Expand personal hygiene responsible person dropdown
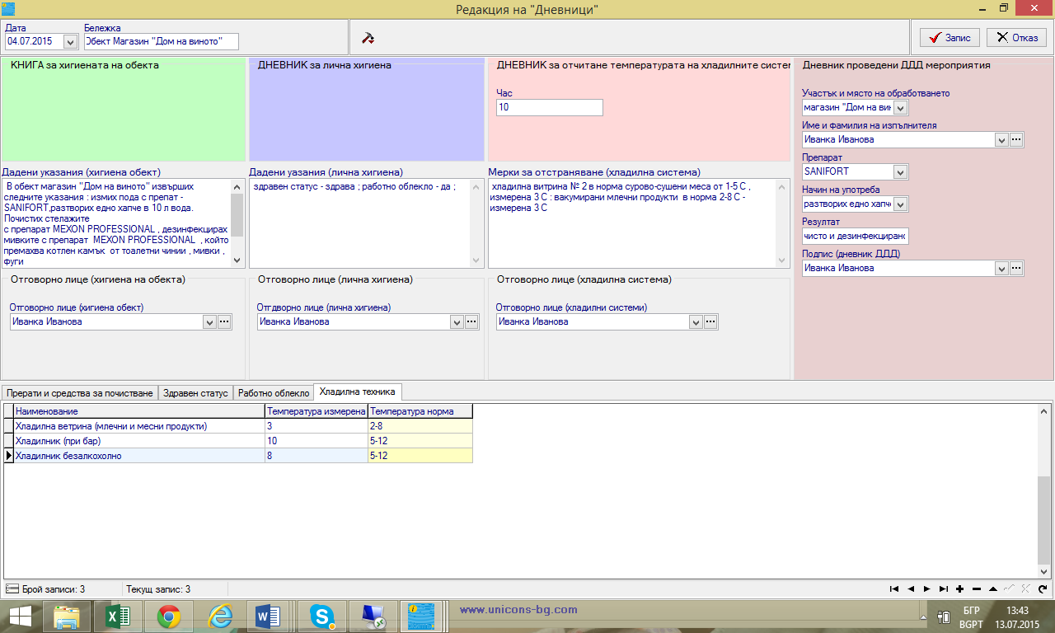 (x=457, y=321)
